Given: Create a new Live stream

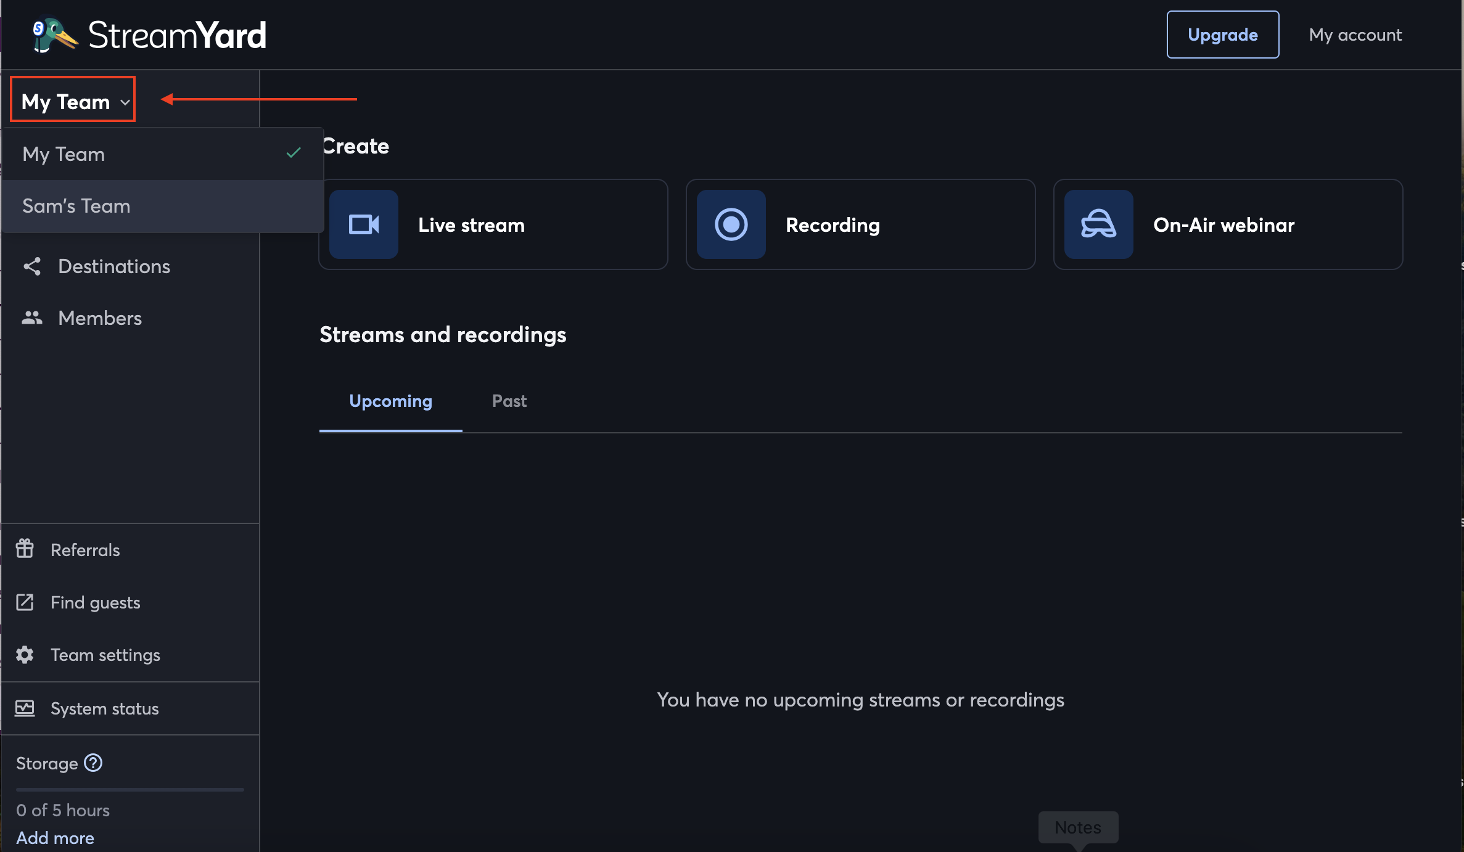Looking at the screenshot, I should [493, 224].
